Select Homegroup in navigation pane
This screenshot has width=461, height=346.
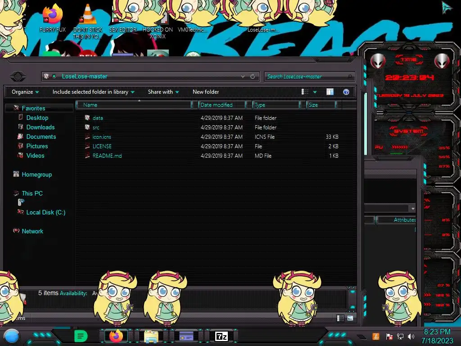[36, 174]
